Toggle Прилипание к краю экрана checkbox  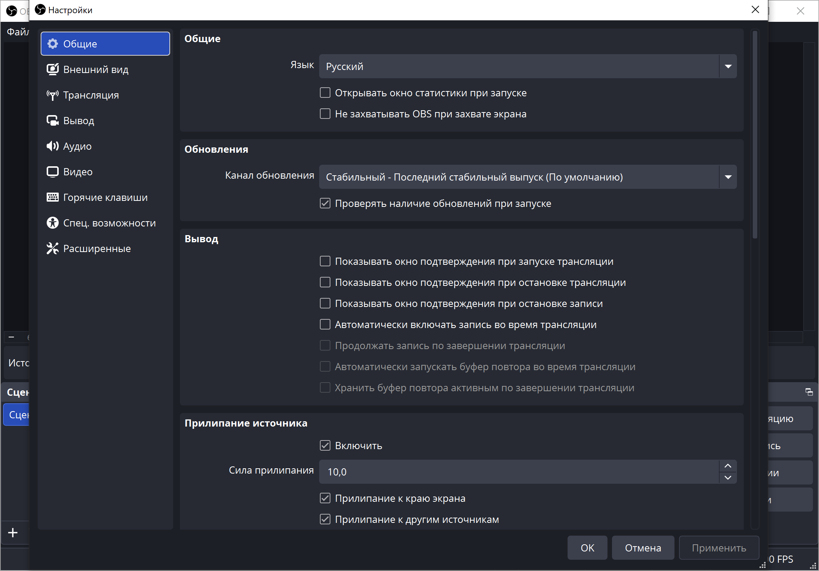point(325,498)
